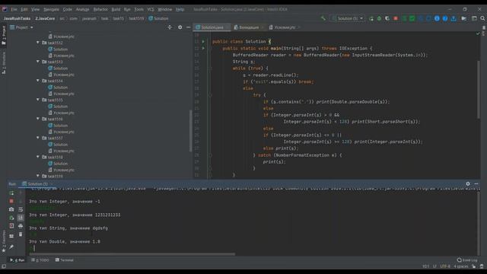Click the console horizontal scrollbar
Viewport: 487px width, 274px height.
(132, 254)
